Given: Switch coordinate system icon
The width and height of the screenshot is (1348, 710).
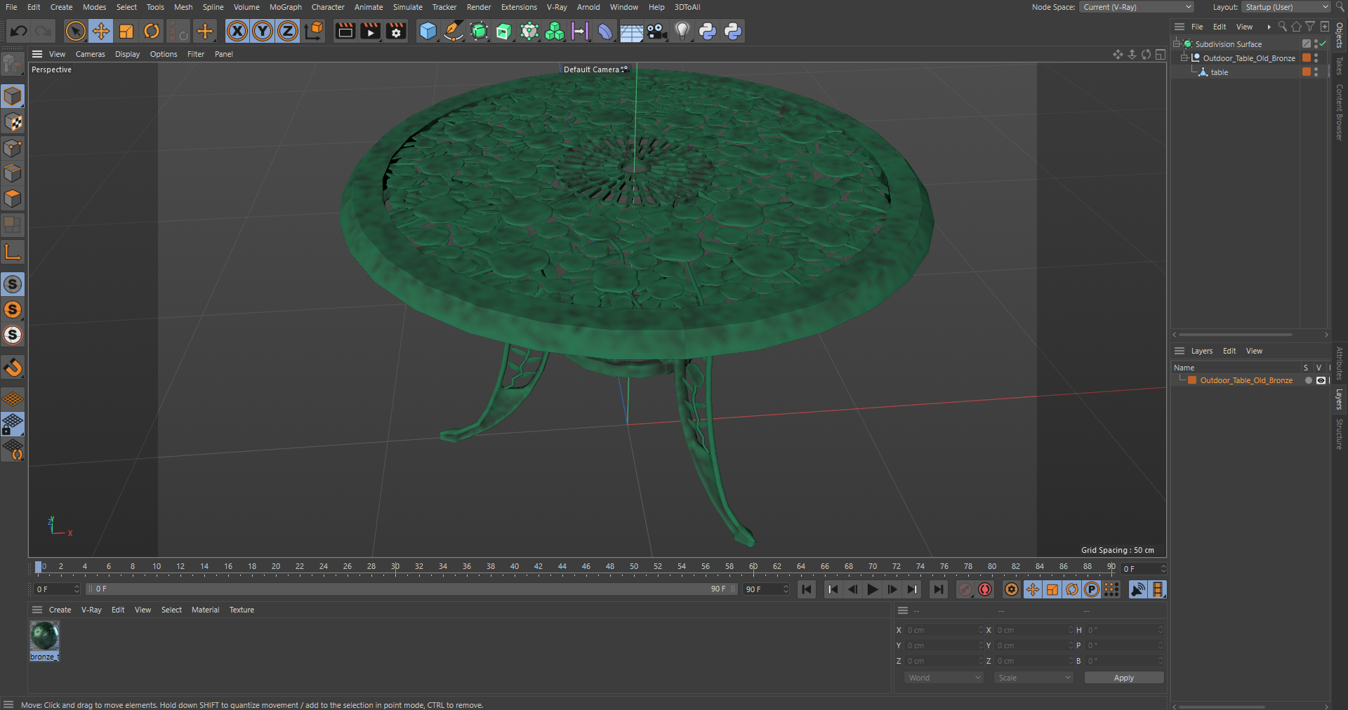Looking at the screenshot, I should pos(314,31).
